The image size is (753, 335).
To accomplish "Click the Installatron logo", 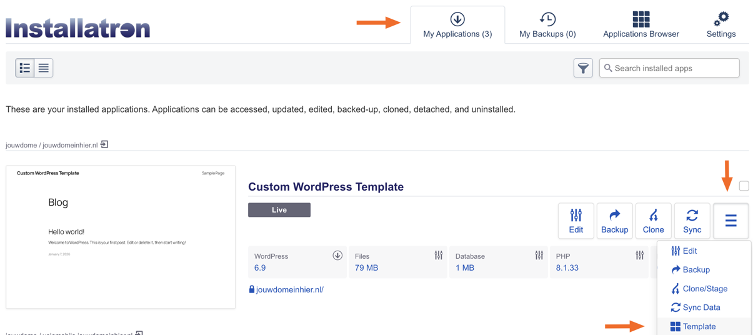I will [78, 28].
